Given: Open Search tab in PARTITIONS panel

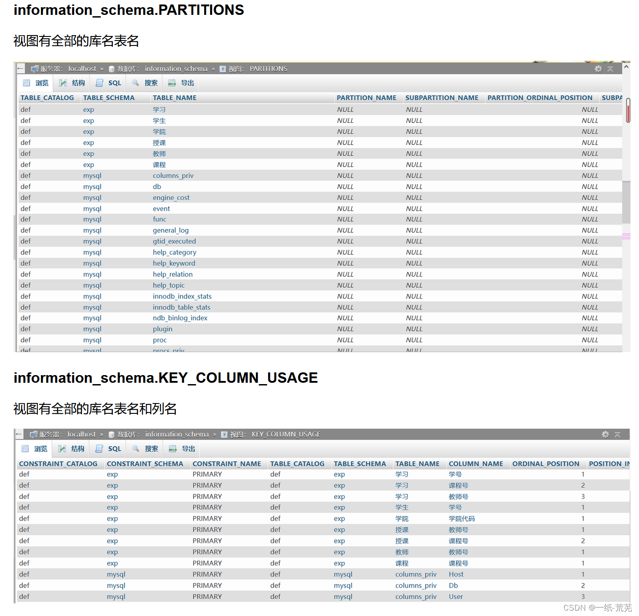Looking at the screenshot, I should pos(145,83).
